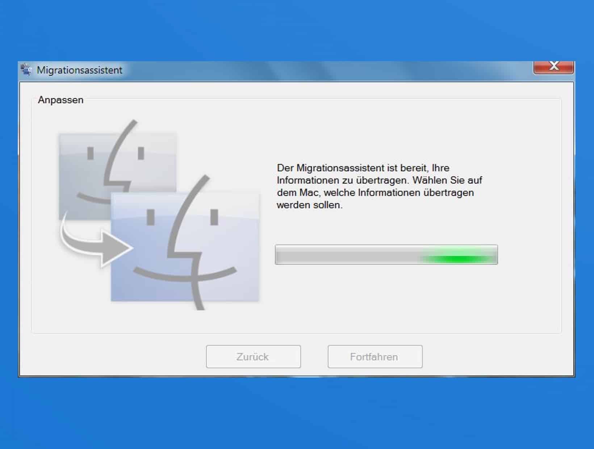Click the text beginning 'Der Migrationsassistent ist bereit'
The height and width of the screenshot is (449, 594).
point(379,186)
